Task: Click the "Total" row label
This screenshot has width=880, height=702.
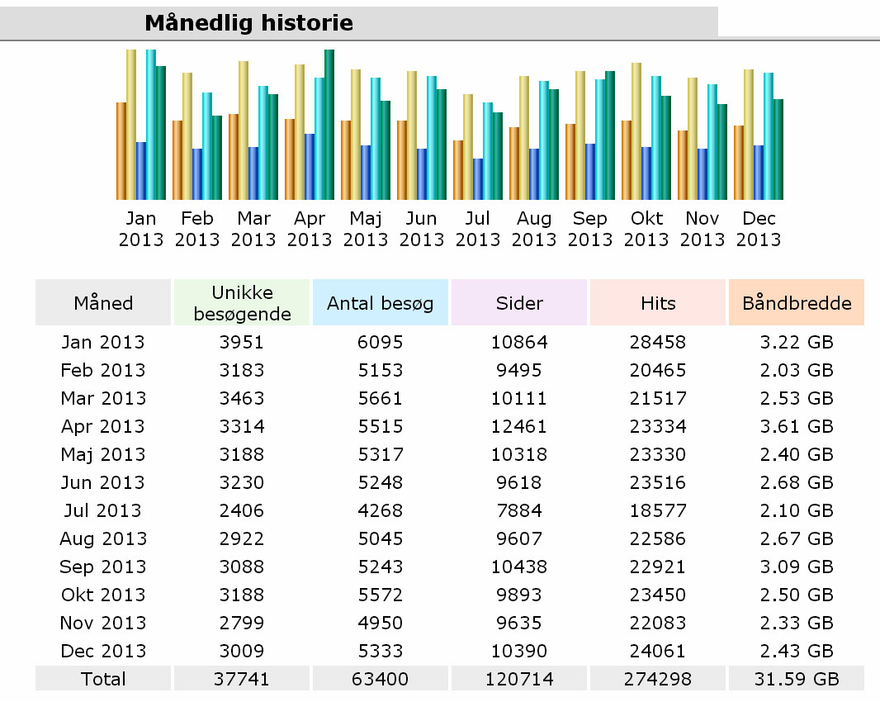Action: point(103,679)
